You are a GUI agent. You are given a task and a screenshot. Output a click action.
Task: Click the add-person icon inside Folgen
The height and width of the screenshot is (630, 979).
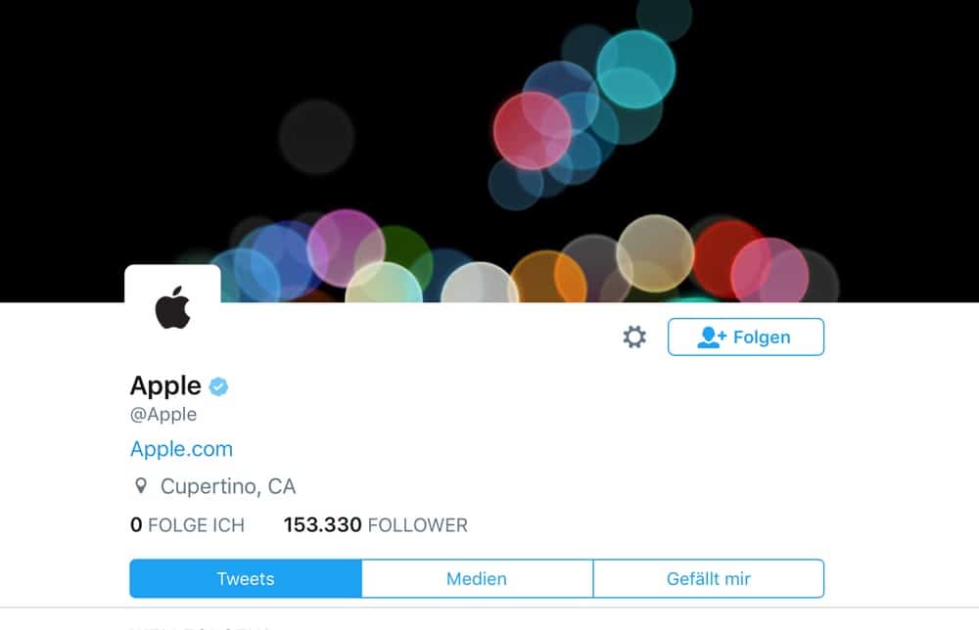[711, 337]
